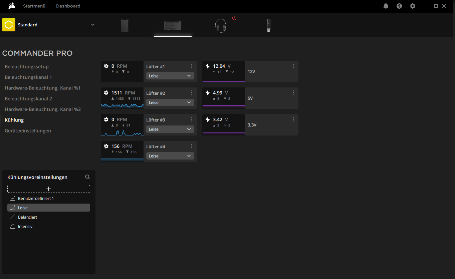Add a new cooling preset with plus button
Image resolution: width=455 pixels, height=279 pixels.
(49, 189)
